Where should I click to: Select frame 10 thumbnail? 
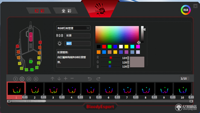point(182,89)
